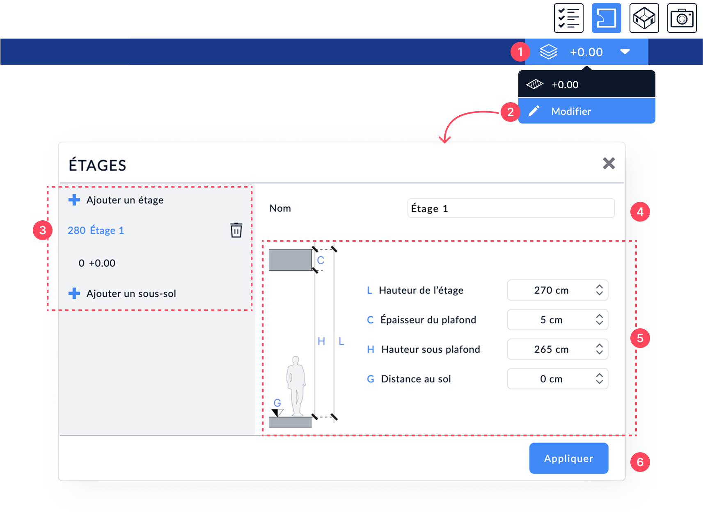Choose Modifier in the floor menu
Viewport: 703px width, 524px height.
point(586,111)
